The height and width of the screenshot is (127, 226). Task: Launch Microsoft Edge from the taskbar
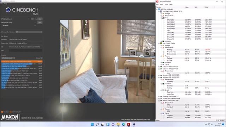click(x=123, y=124)
